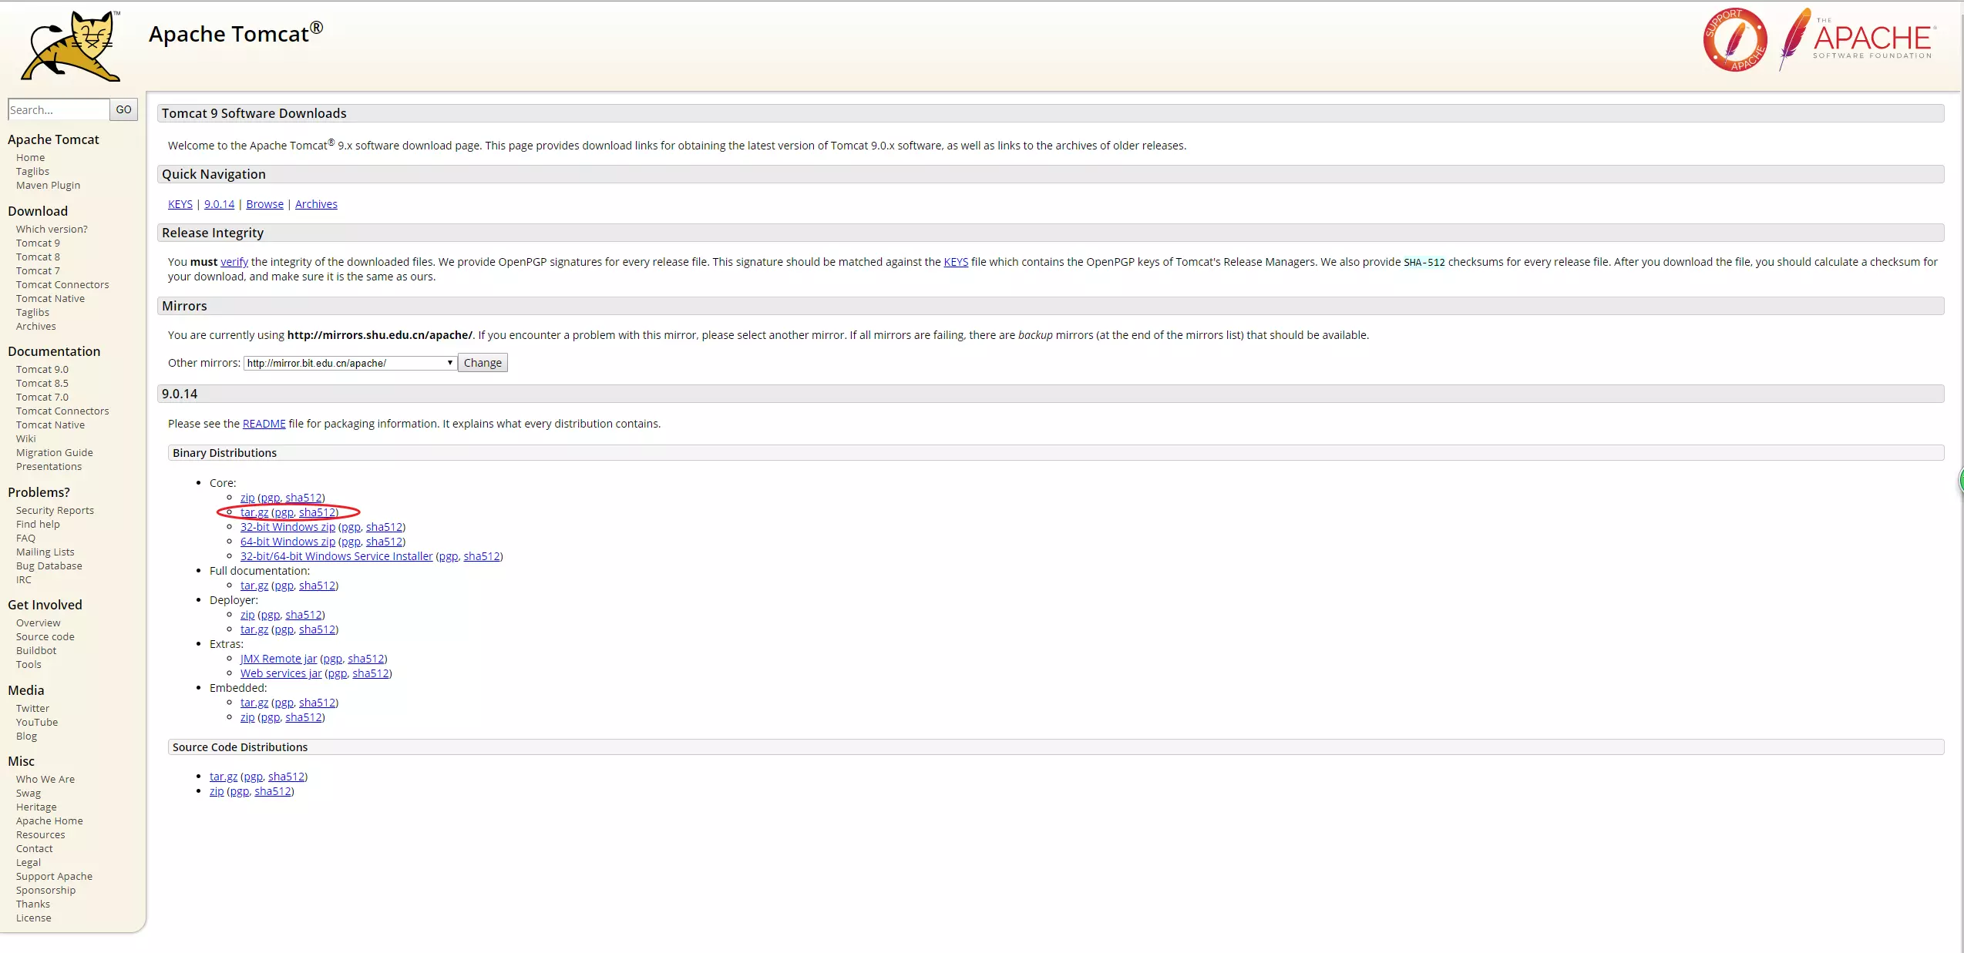Open the 32-bit/64-bit Windows Service Installer link
Image resolution: width=1964 pixels, height=953 pixels.
336,556
